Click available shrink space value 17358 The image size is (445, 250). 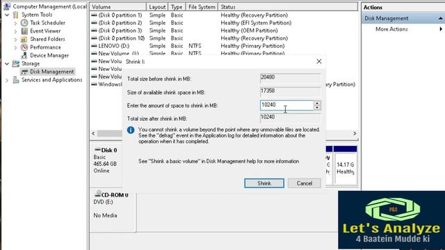point(291,92)
